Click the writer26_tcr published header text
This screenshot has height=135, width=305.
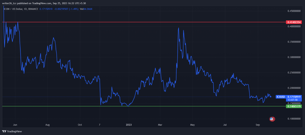(43, 3)
